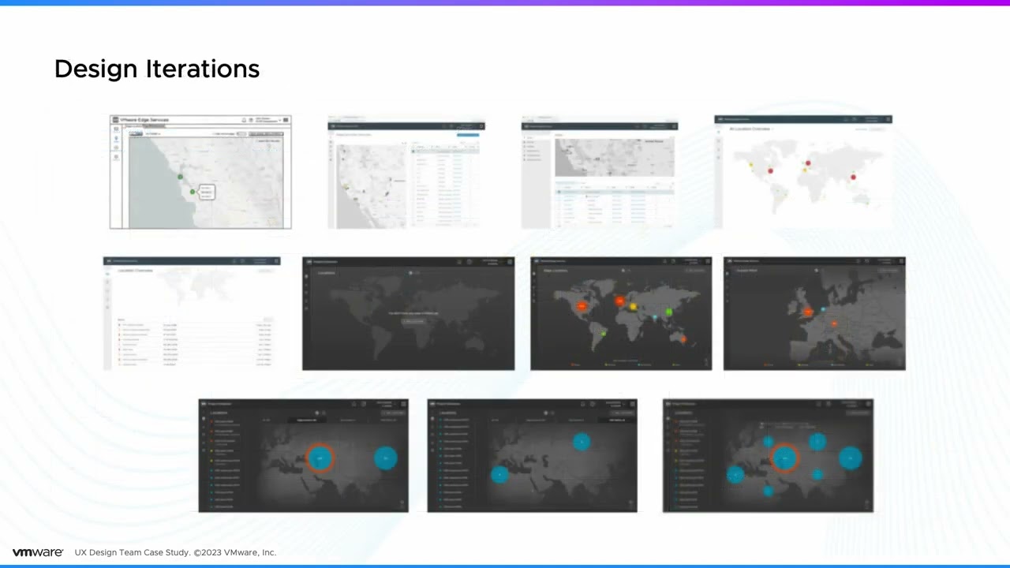This screenshot has height=568, width=1010.
Task: Select the light world map thumbnail with red dots
Action: pos(803,172)
